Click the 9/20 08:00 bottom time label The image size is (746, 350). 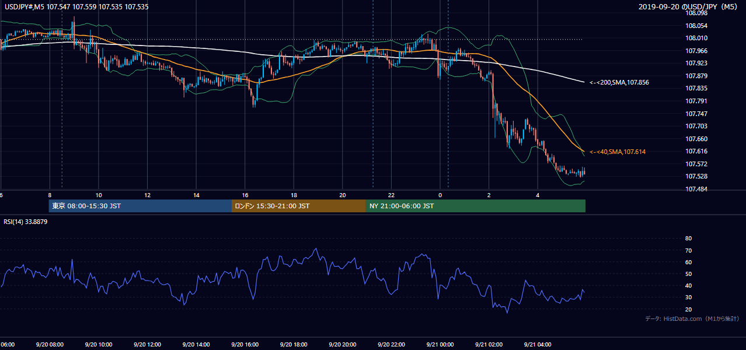pyautogui.click(x=48, y=345)
